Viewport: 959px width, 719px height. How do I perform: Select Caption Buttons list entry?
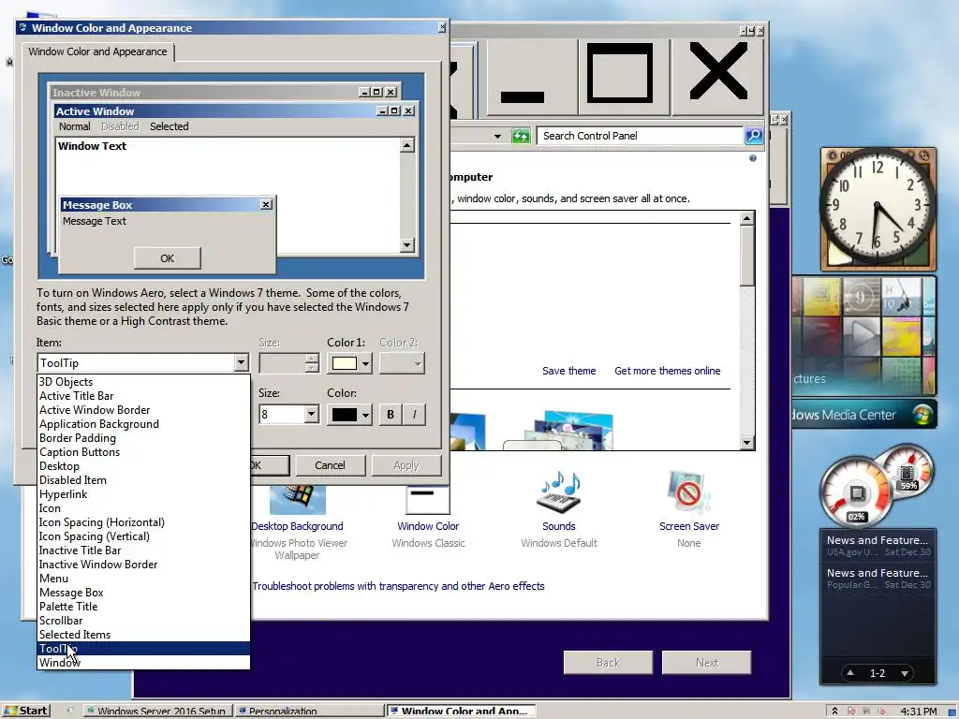coord(143,452)
